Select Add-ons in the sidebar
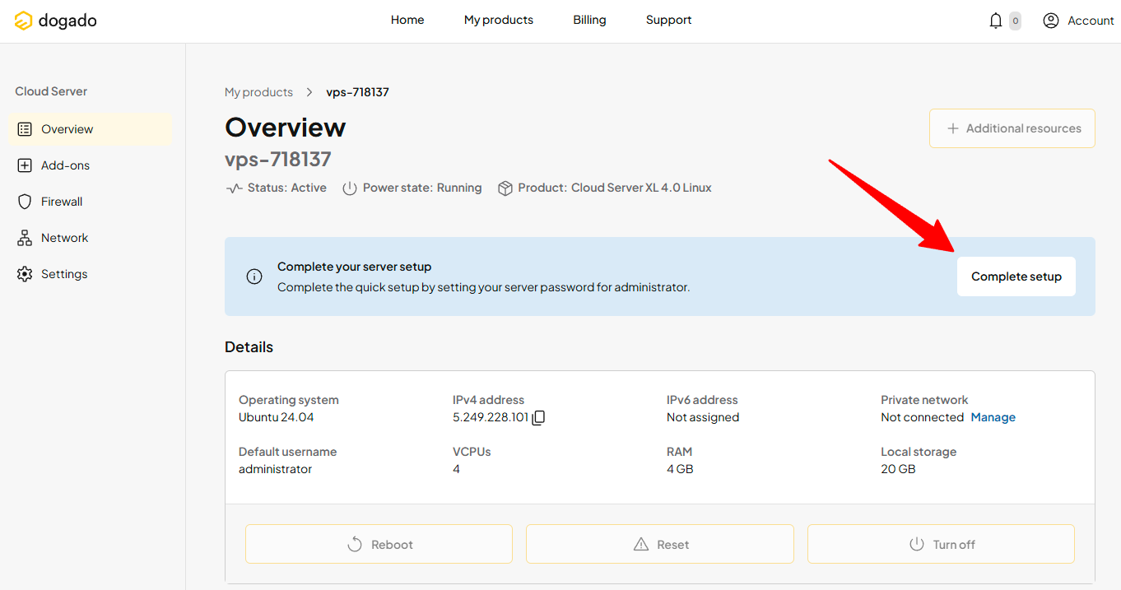1121x590 pixels. tap(91, 165)
